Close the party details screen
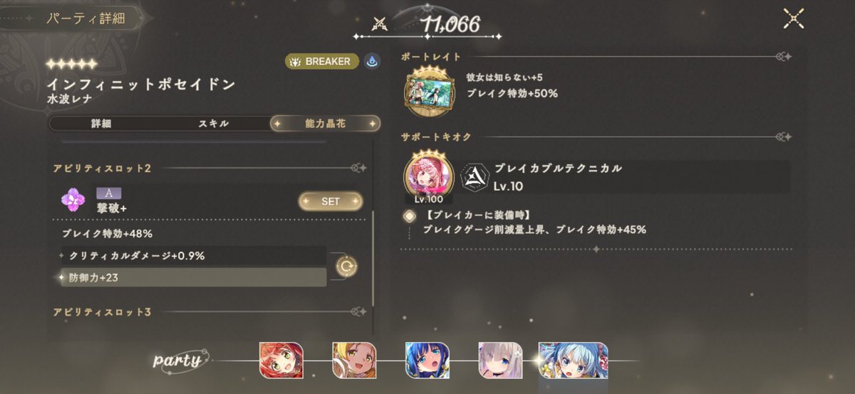 pyautogui.click(x=794, y=18)
